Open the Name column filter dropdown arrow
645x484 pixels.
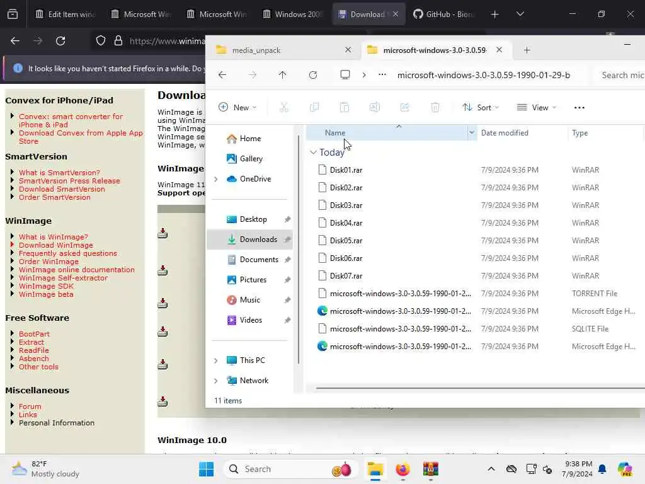(472, 132)
